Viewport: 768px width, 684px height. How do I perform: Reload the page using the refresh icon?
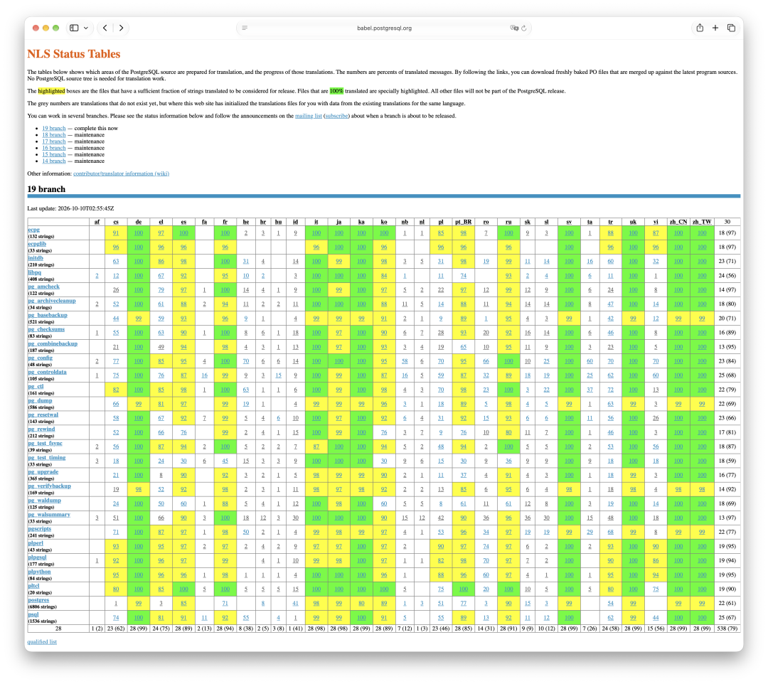point(524,28)
